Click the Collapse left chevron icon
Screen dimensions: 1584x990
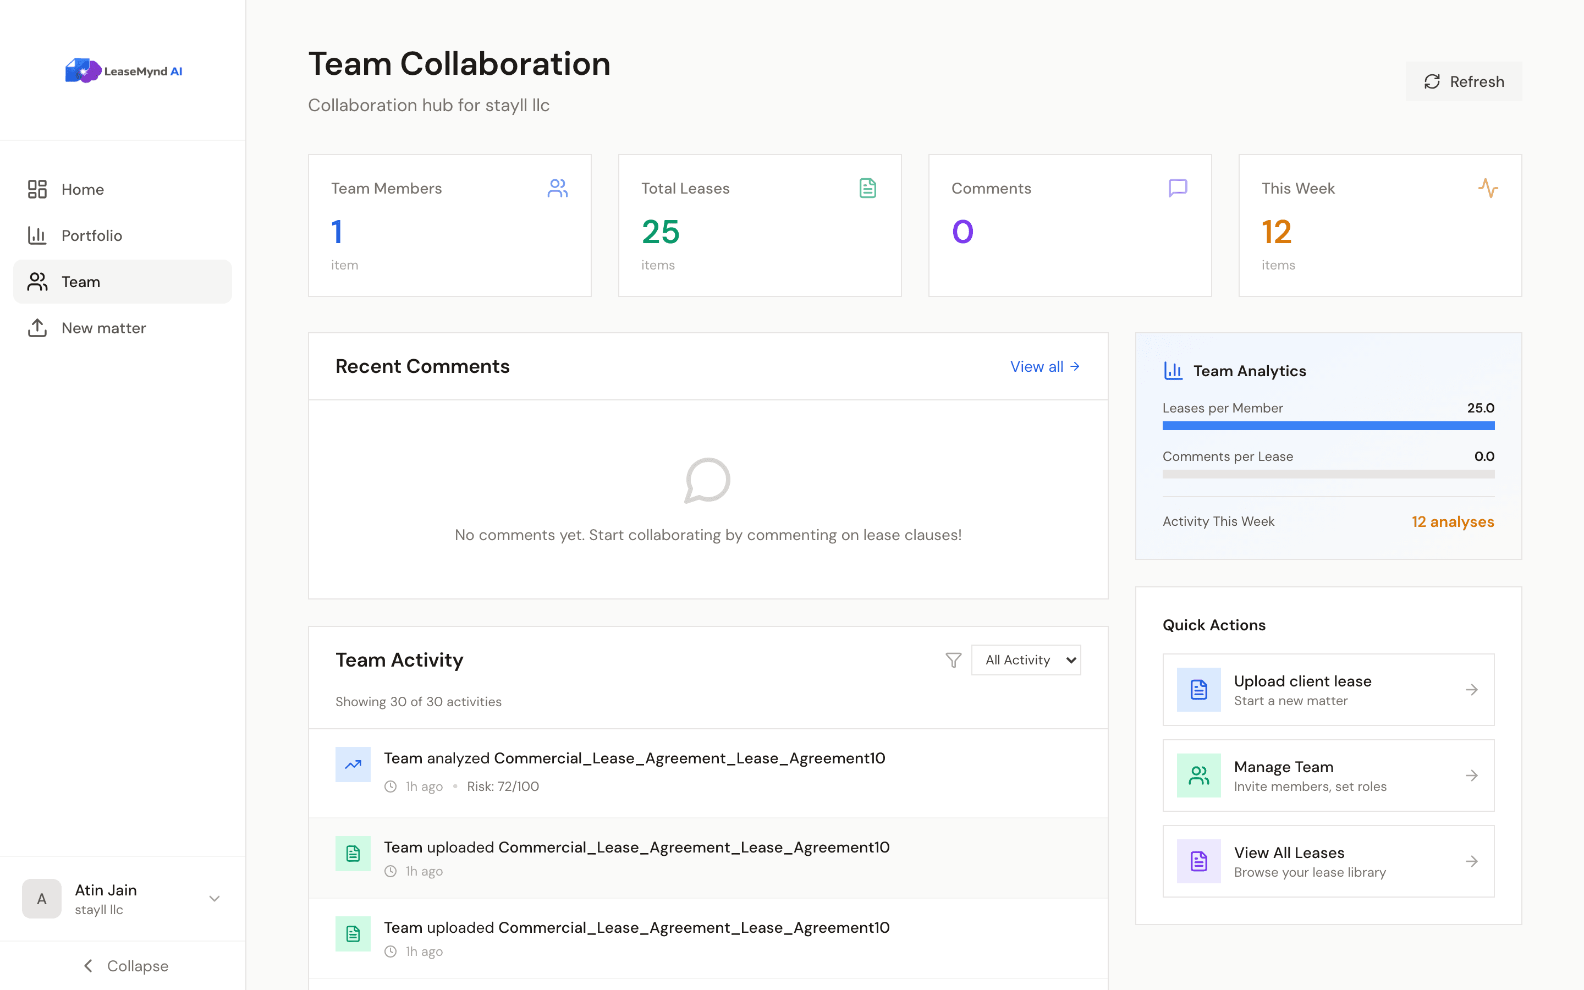(x=89, y=966)
